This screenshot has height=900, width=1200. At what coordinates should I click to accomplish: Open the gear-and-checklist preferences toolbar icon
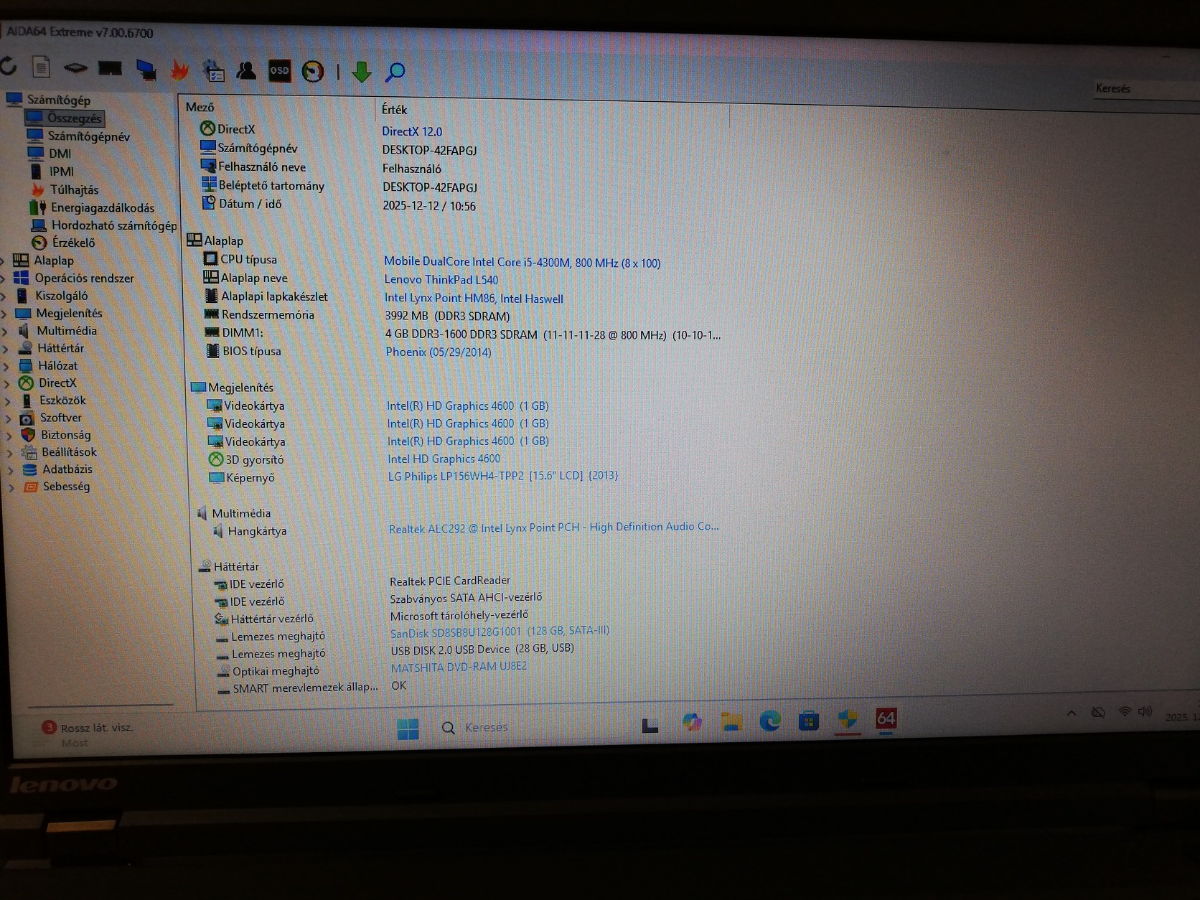pyautogui.click(x=213, y=70)
